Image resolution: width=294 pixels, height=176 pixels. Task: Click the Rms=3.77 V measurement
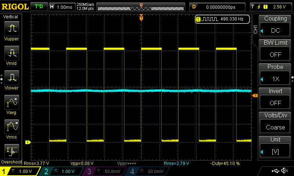point(36,164)
